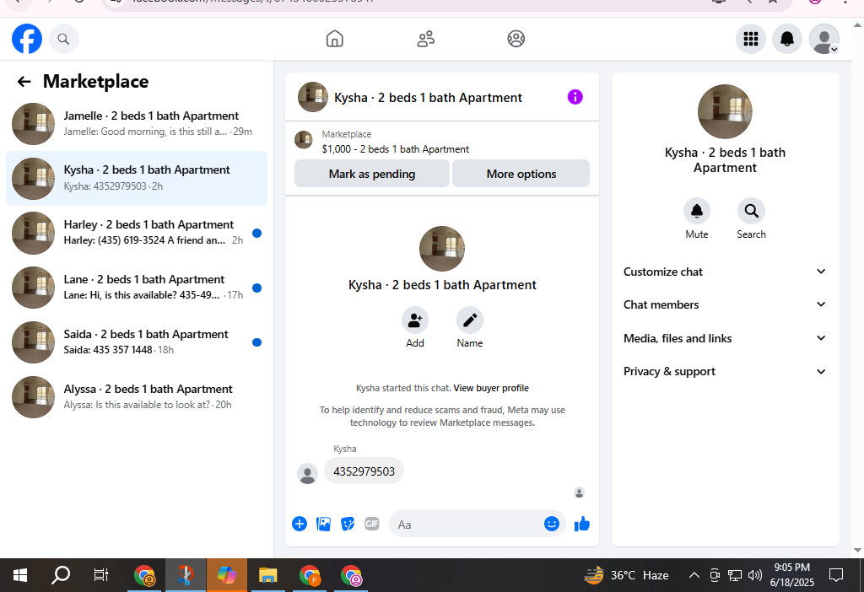Click More options button

click(521, 174)
